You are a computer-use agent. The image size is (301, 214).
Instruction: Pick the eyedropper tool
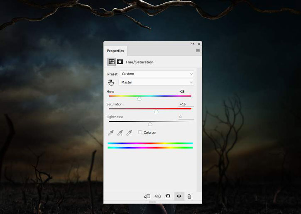pos(111,132)
